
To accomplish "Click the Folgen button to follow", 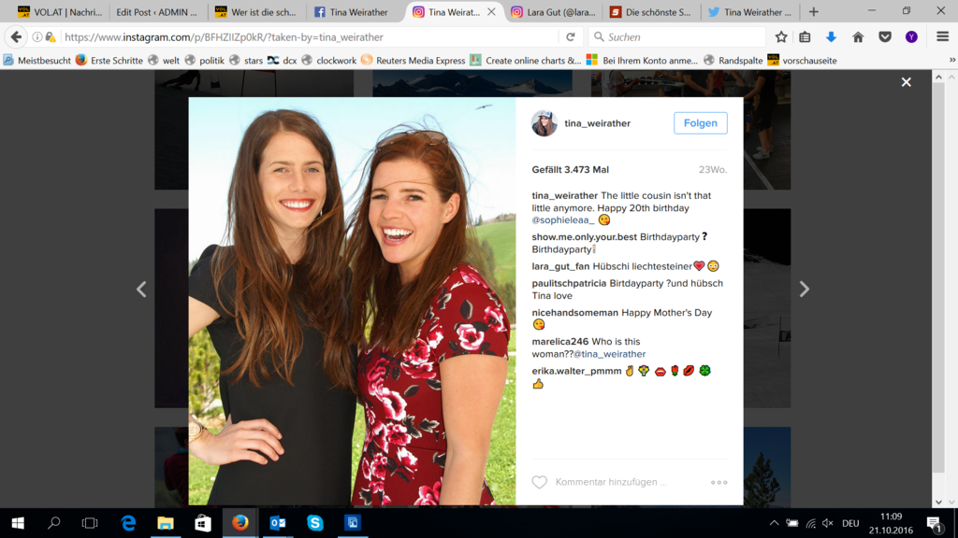I will click(x=700, y=123).
